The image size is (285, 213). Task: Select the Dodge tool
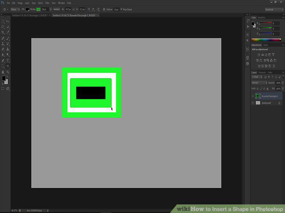(x=8, y=55)
